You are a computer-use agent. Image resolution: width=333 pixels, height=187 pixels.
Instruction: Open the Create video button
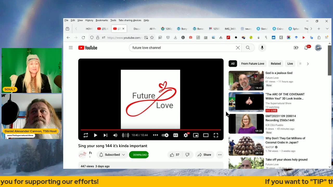[x=296, y=48]
